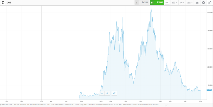Select the drawing tools pencil icon
Screen dimensions: 213x107
click(197, 3)
